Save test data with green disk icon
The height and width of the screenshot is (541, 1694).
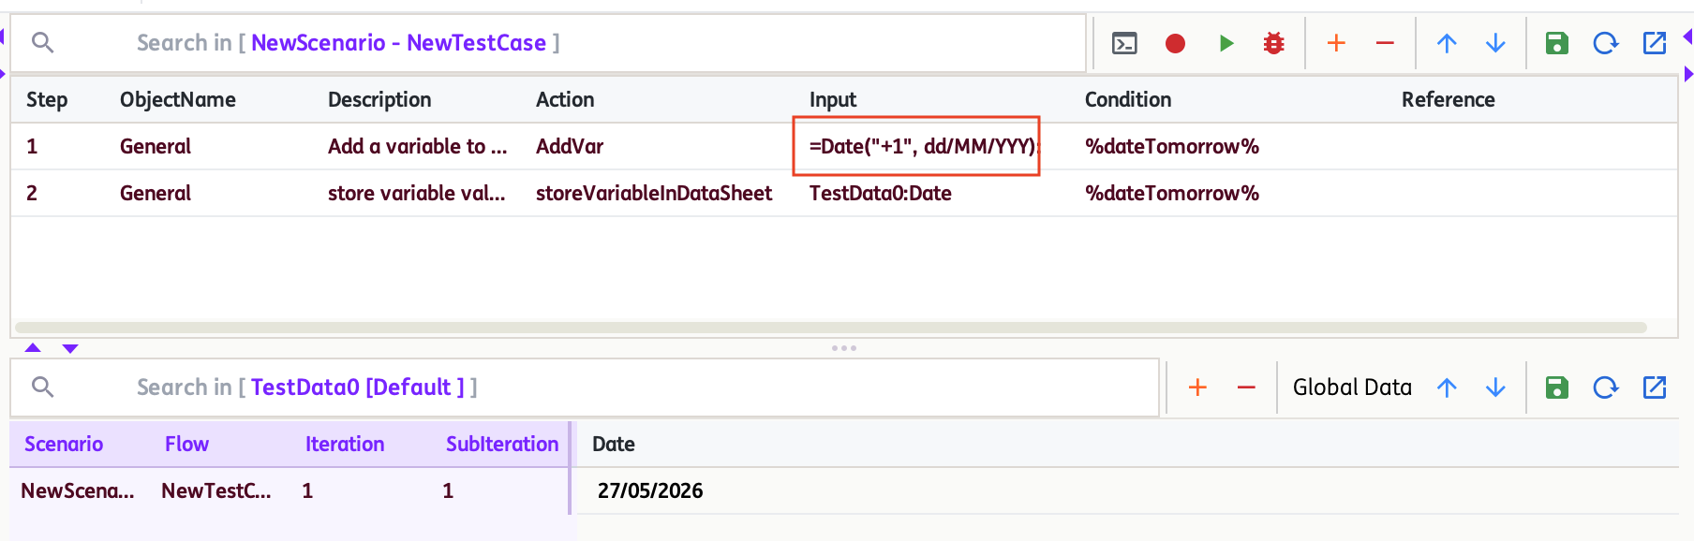[x=1556, y=387]
